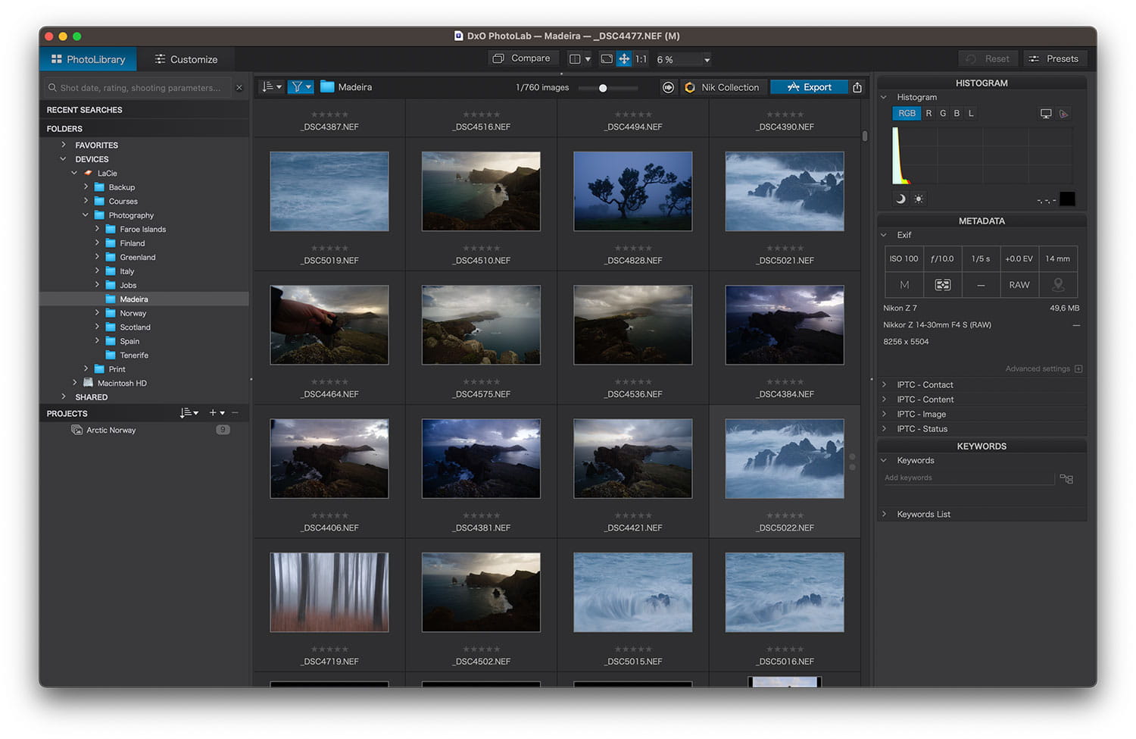This screenshot has width=1136, height=739.
Task: Click the Reset icon button
Action: 988,59
